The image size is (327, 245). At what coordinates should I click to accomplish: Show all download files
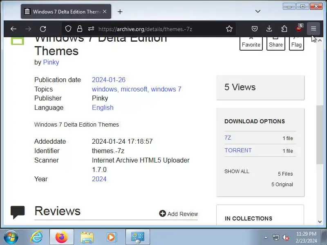237,171
